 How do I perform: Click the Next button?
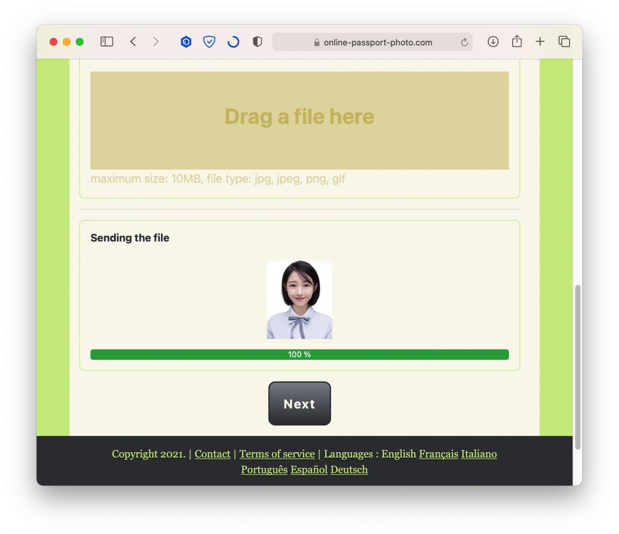click(x=300, y=404)
